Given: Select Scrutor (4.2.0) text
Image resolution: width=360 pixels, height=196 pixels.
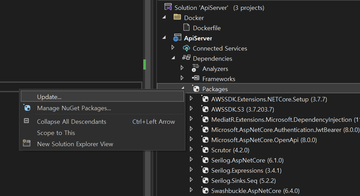Looking at the screenshot, I should (230, 150).
